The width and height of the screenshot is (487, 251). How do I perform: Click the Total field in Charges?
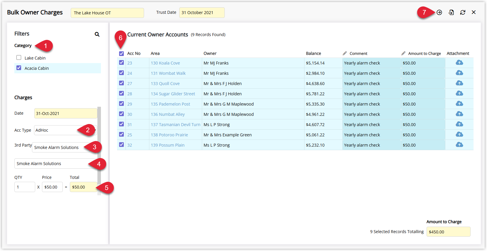(x=84, y=187)
